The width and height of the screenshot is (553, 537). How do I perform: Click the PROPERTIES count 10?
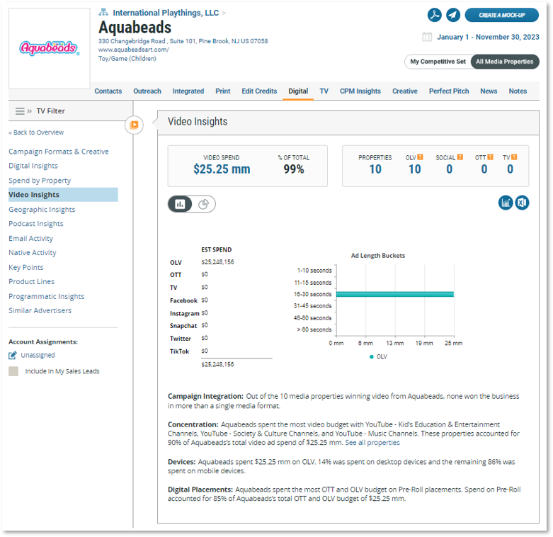[375, 169]
